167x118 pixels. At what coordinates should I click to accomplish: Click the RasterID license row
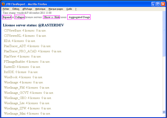[x=22, y=67]
